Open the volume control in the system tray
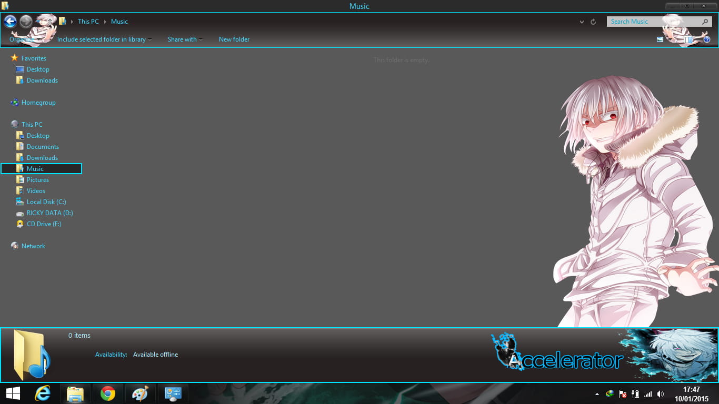The width and height of the screenshot is (719, 404). [x=660, y=393]
